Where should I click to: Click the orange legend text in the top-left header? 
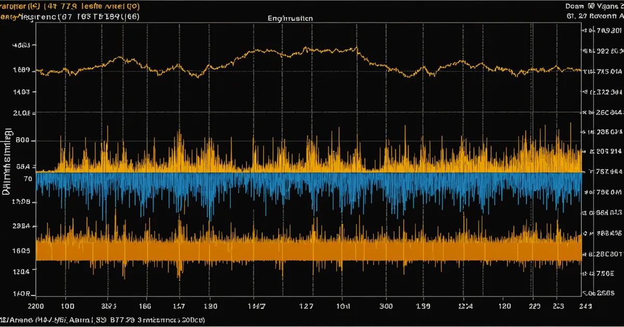[70, 6]
